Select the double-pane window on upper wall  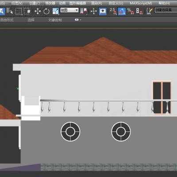162,97
